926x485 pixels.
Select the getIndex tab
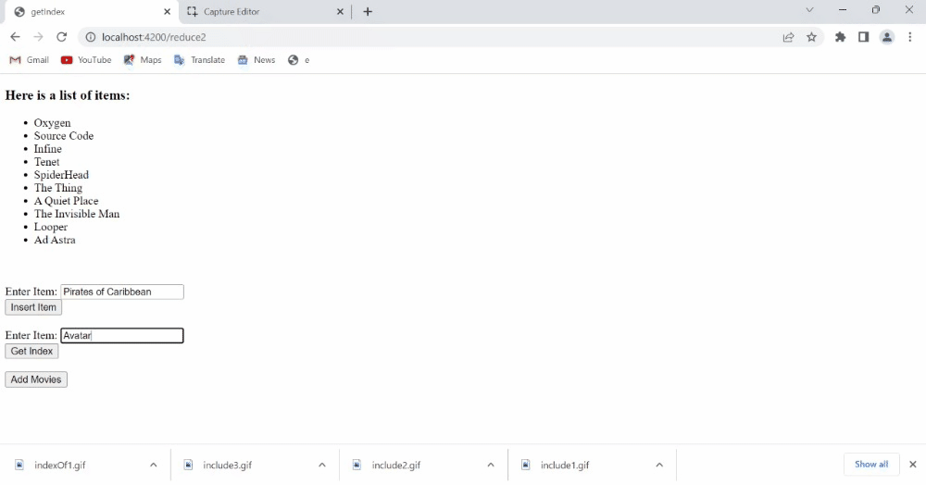(92, 12)
